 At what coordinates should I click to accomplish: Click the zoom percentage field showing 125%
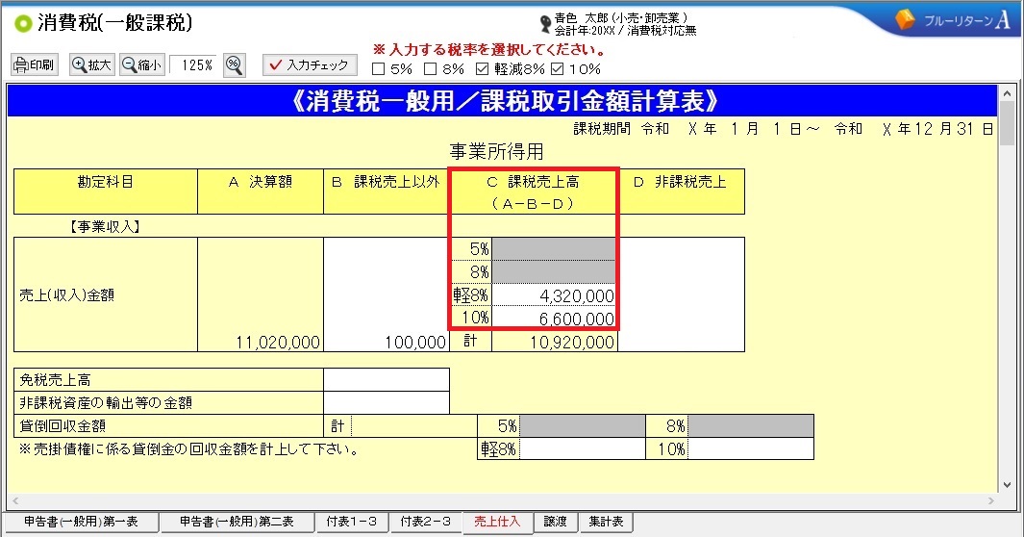(193, 65)
